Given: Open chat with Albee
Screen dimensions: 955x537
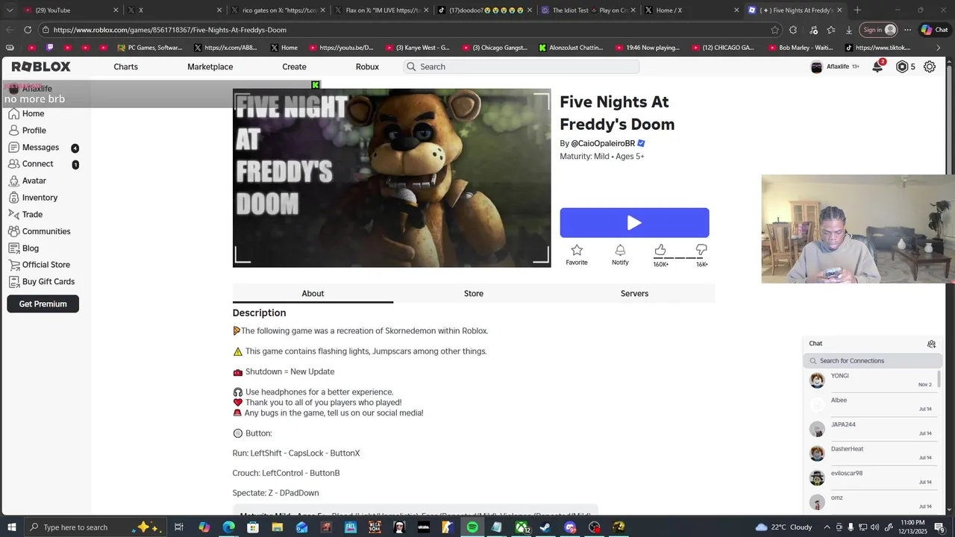Looking at the screenshot, I should tap(871, 404).
